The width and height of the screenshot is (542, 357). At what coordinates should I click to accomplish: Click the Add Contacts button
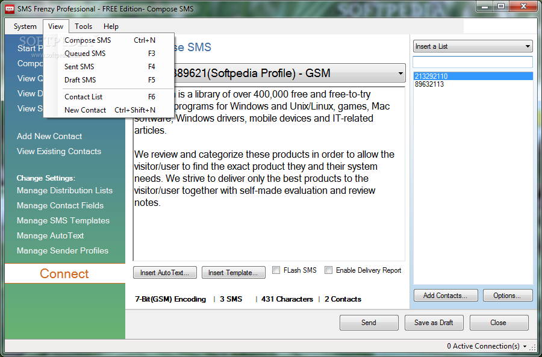446,296
